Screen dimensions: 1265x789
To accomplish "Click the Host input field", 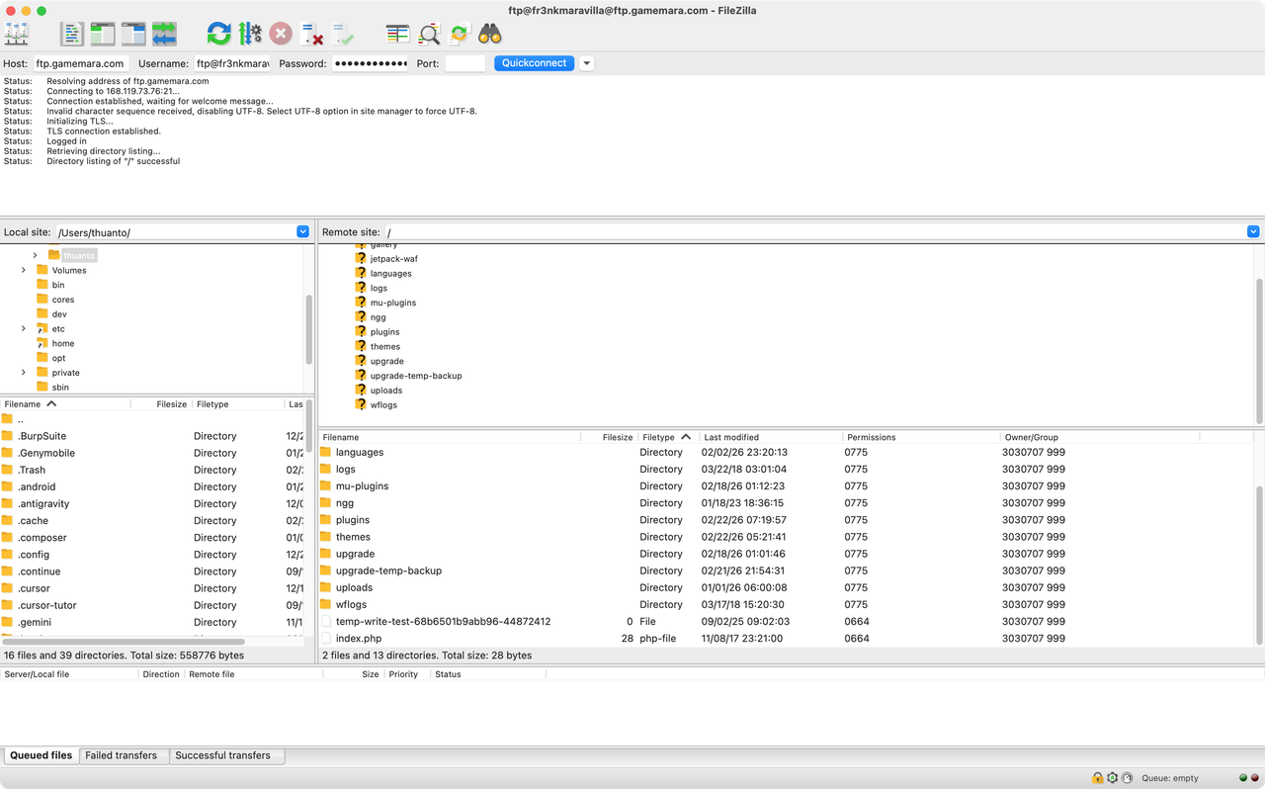I will 81,63.
